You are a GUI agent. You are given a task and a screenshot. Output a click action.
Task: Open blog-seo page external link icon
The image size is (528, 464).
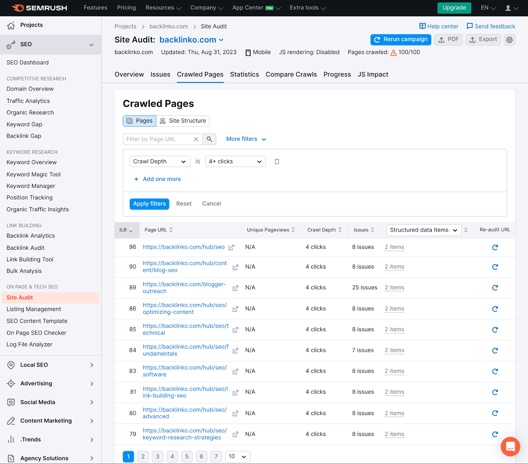pos(235,267)
